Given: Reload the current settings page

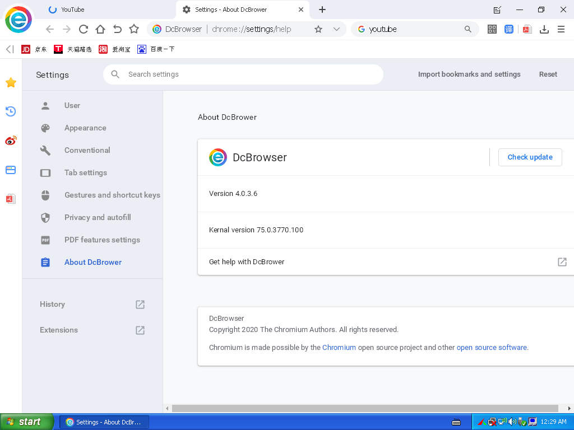Looking at the screenshot, I should (x=83, y=29).
